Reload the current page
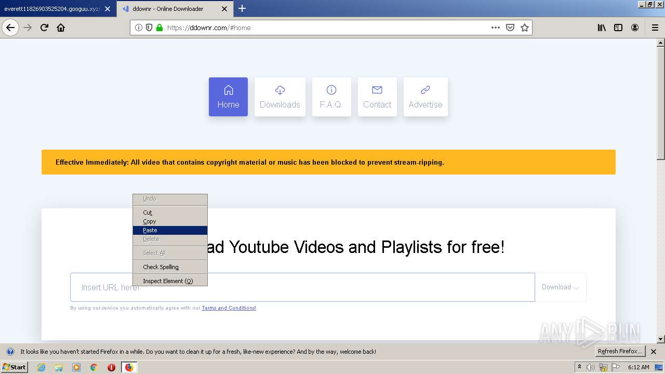This screenshot has height=374, width=665. coord(44,28)
